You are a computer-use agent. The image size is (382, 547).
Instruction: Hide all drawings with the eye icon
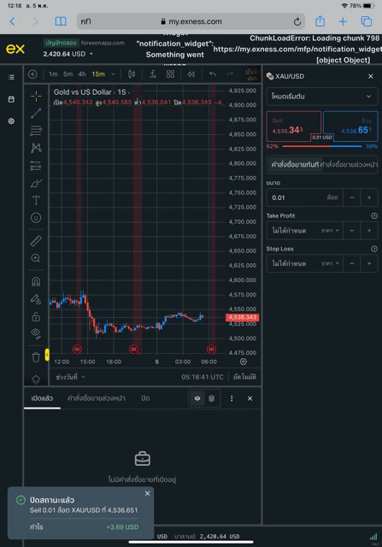[36, 333]
